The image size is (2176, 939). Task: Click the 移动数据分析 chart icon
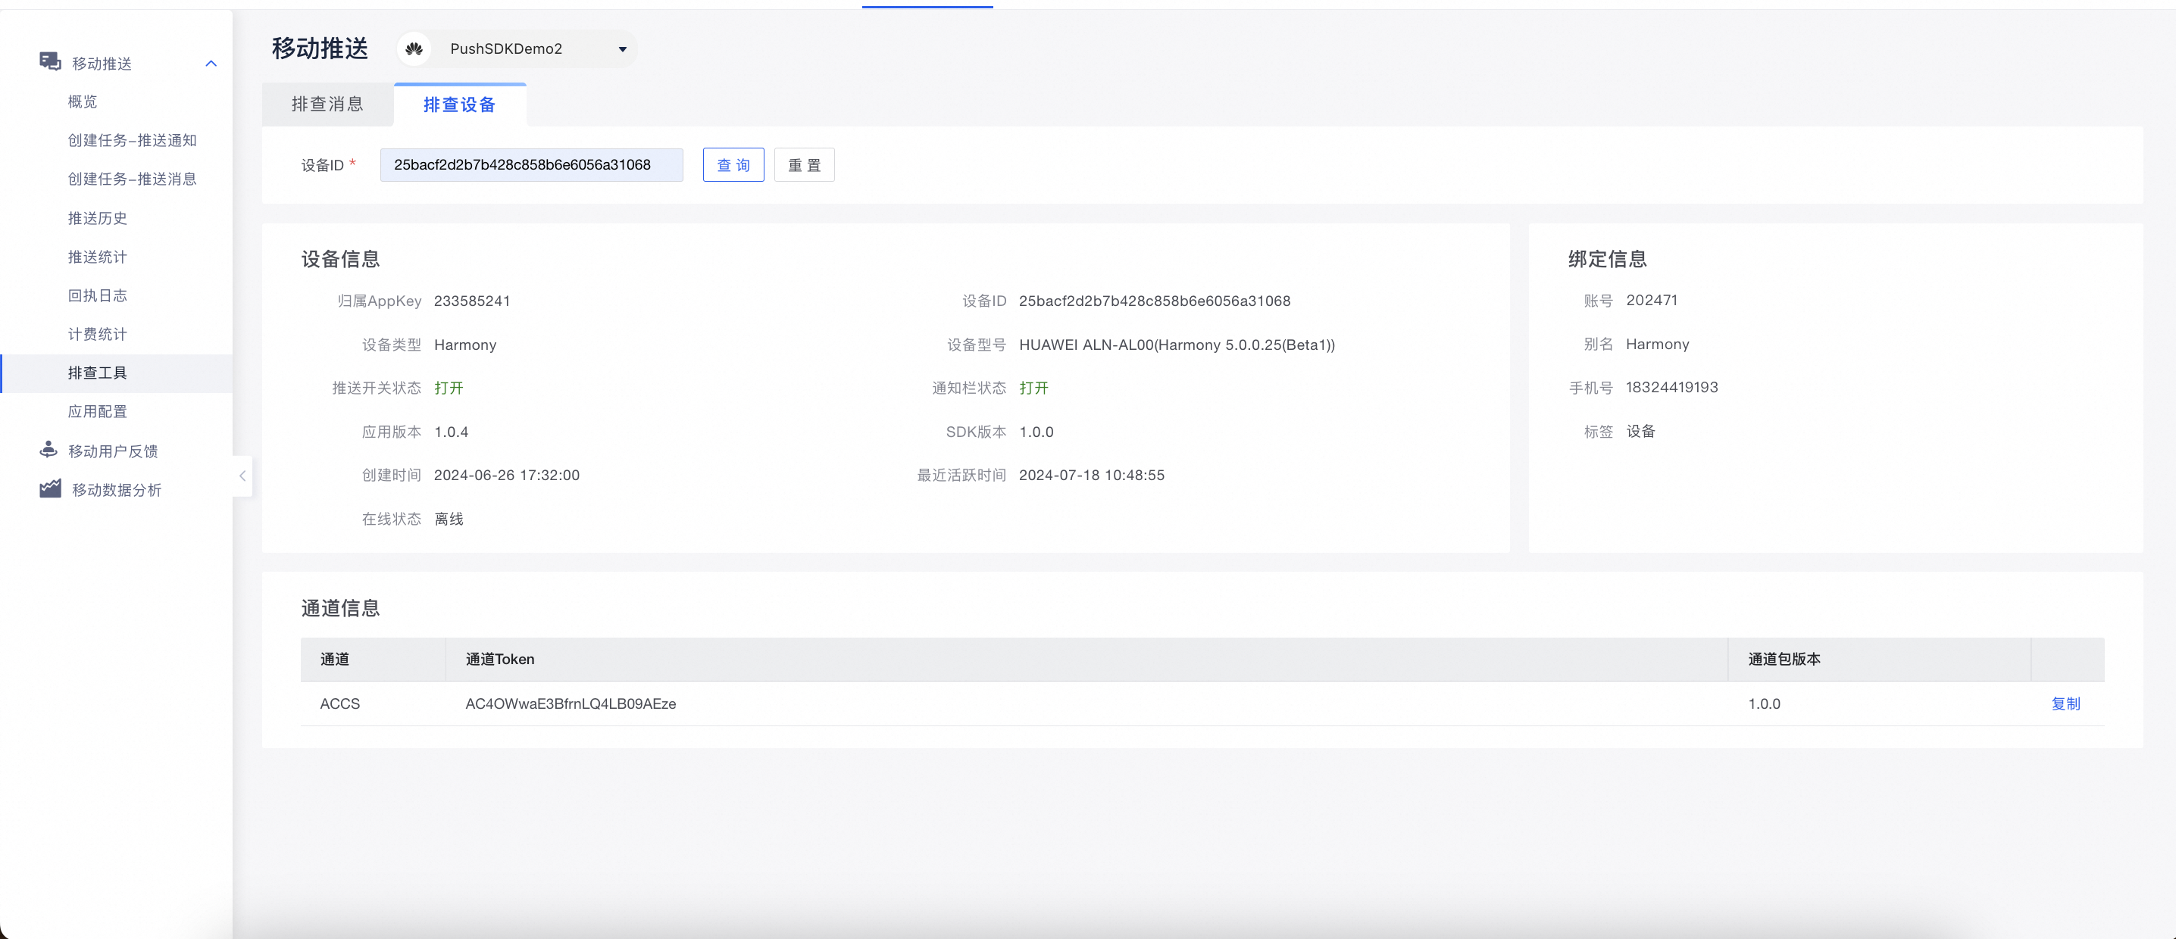50,489
